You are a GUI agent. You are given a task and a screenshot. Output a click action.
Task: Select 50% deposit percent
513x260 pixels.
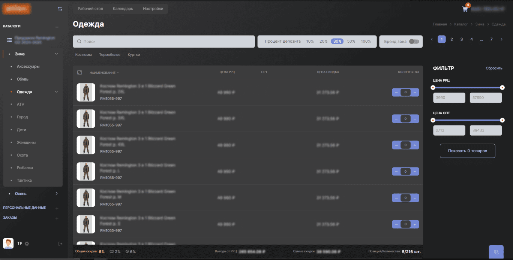(x=351, y=42)
